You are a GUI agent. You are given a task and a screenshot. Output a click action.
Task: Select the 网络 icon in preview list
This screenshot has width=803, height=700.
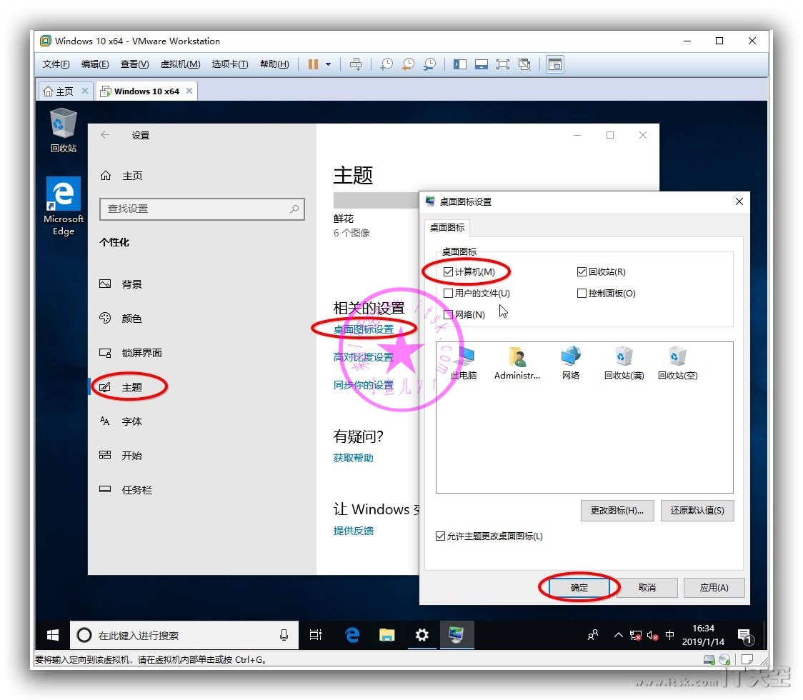tap(571, 364)
